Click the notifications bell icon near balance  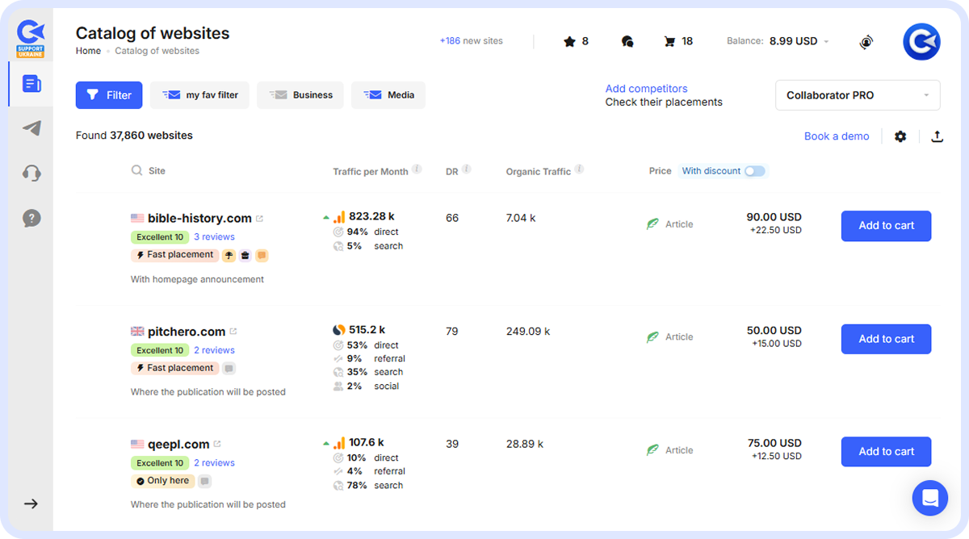pyautogui.click(x=866, y=42)
